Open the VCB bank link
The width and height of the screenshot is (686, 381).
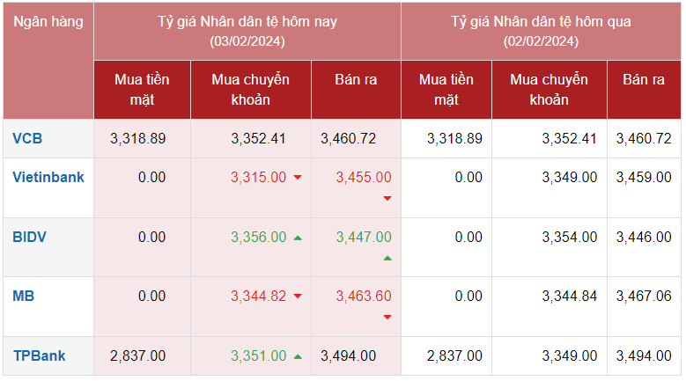pos(27,138)
